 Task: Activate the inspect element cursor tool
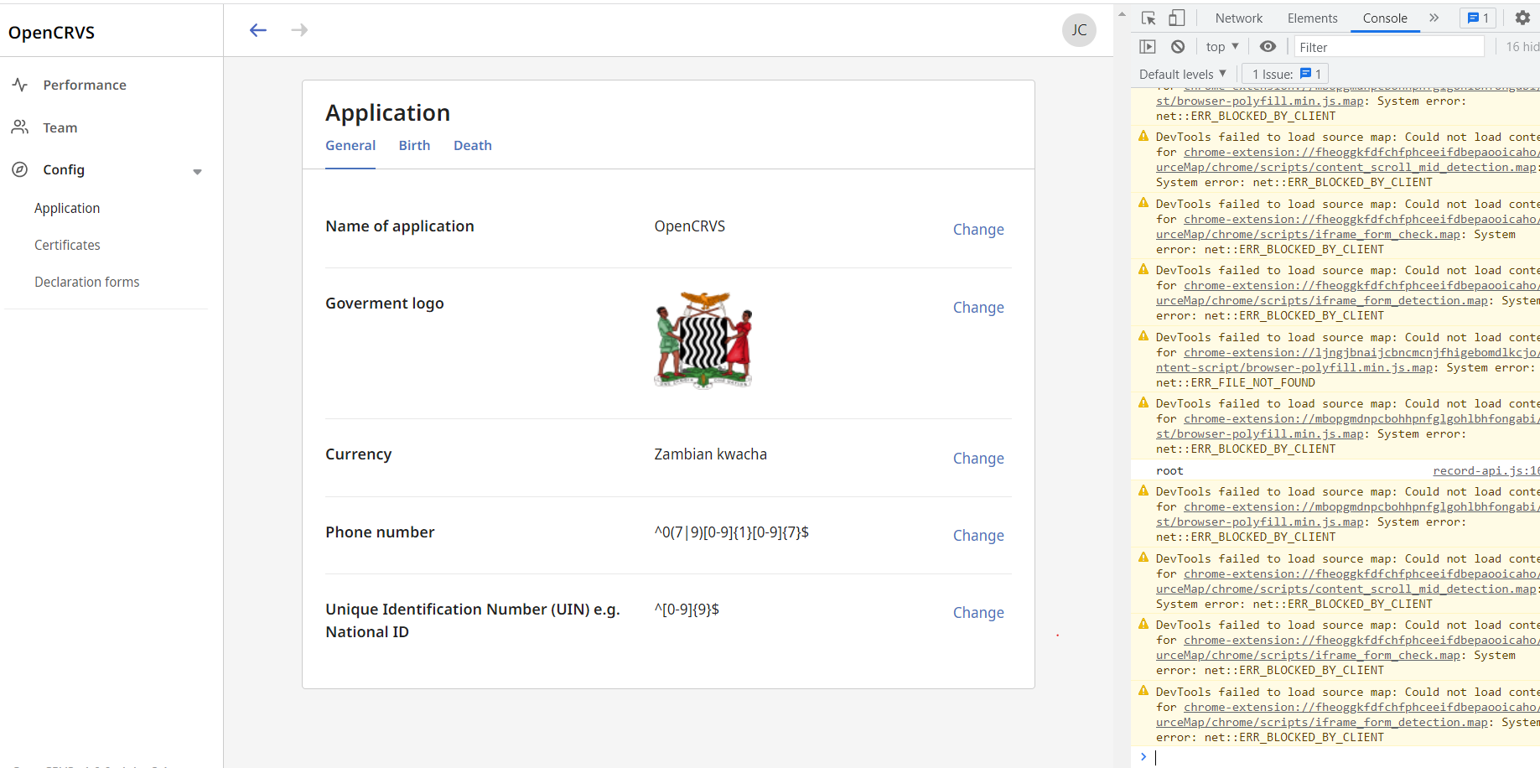pyautogui.click(x=1149, y=18)
